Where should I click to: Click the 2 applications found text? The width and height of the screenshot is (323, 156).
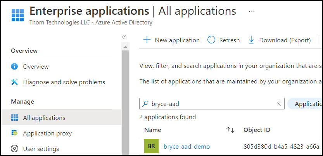coord(168,117)
